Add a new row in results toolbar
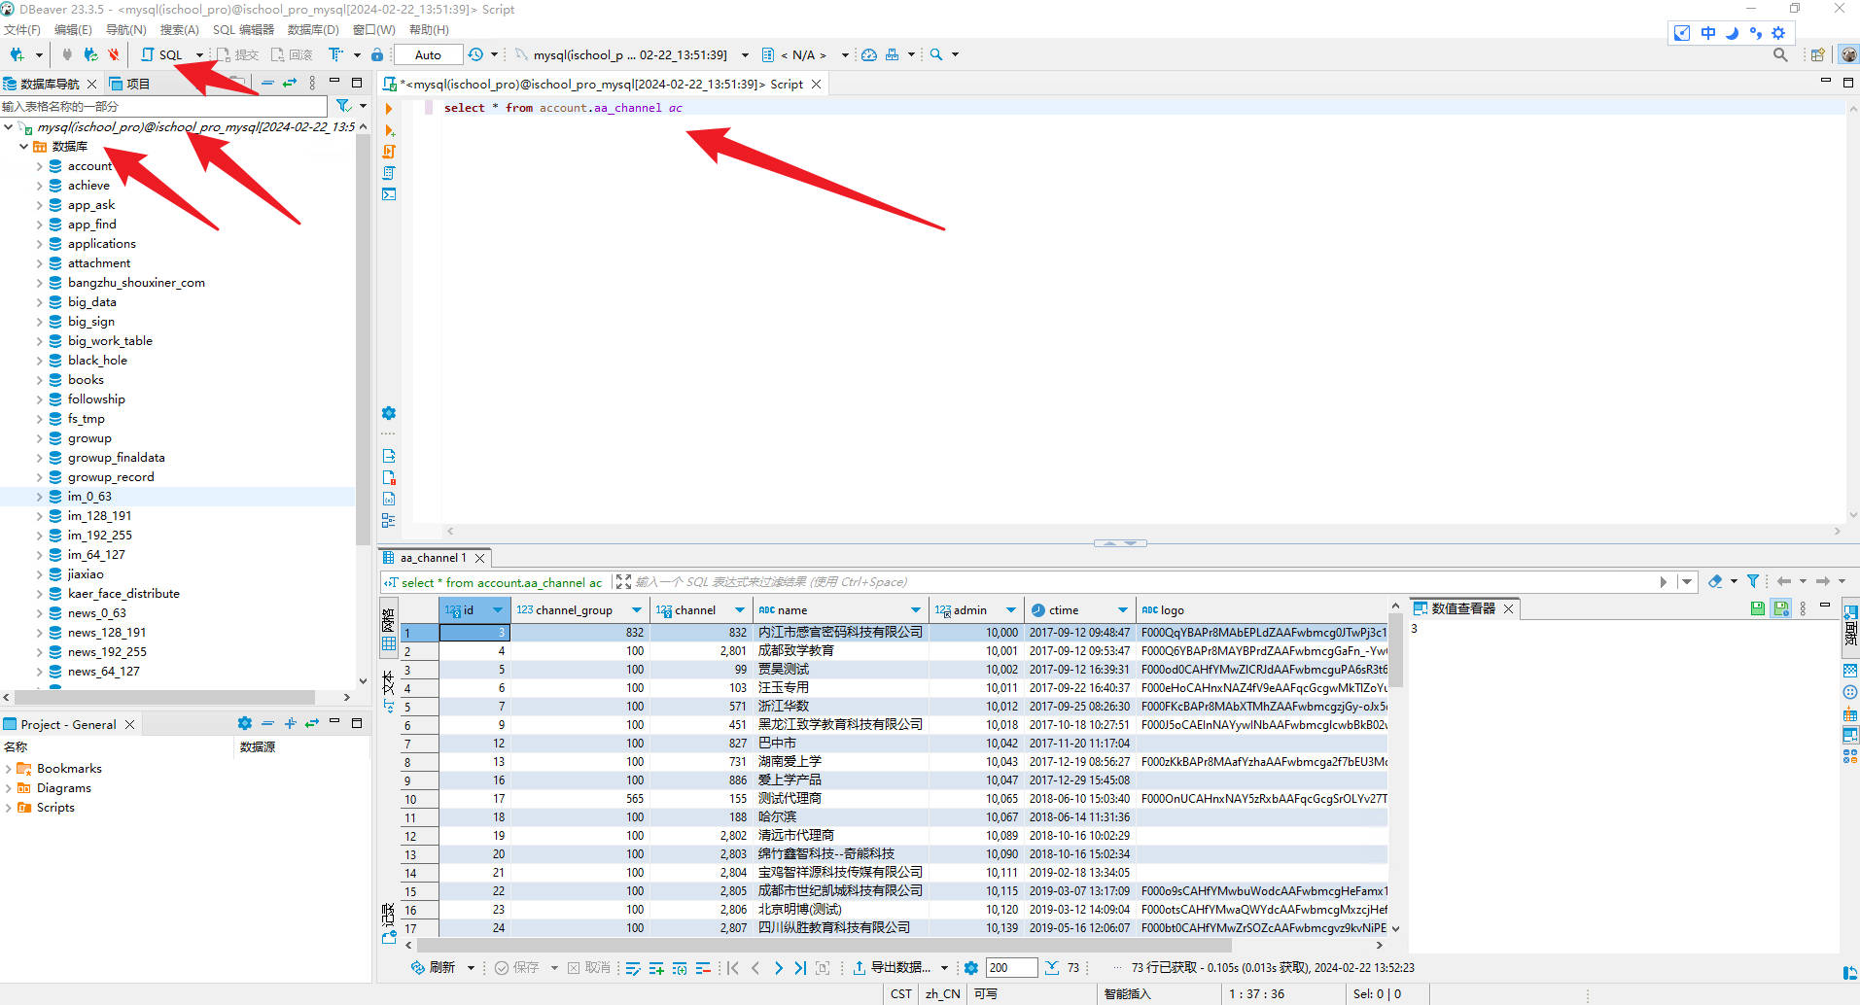Viewport: 1860px width, 1005px height. [656, 968]
